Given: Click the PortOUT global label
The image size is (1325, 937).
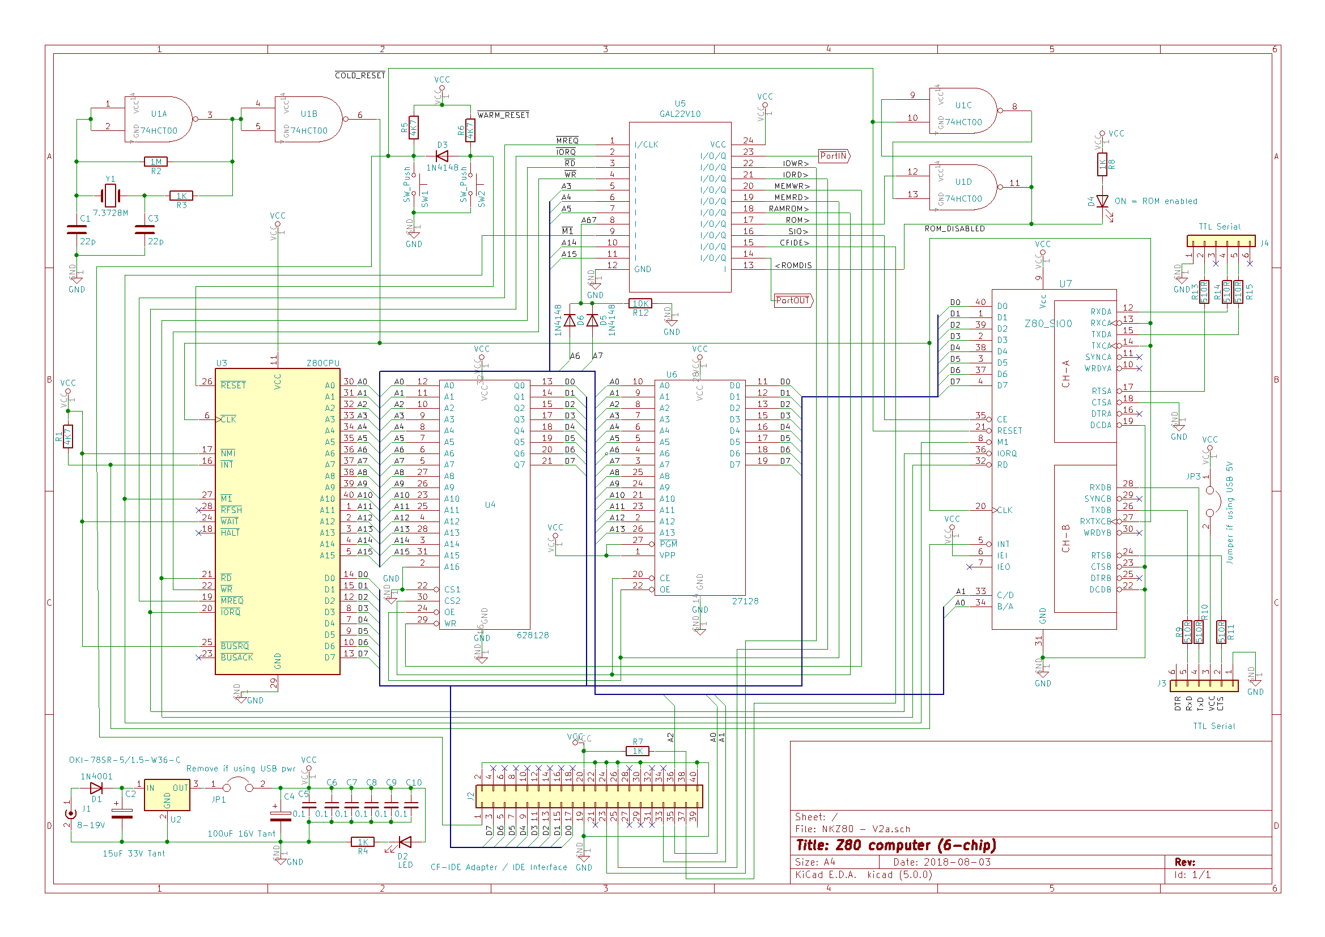Looking at the screenshot, I should [x=792, y=301].
